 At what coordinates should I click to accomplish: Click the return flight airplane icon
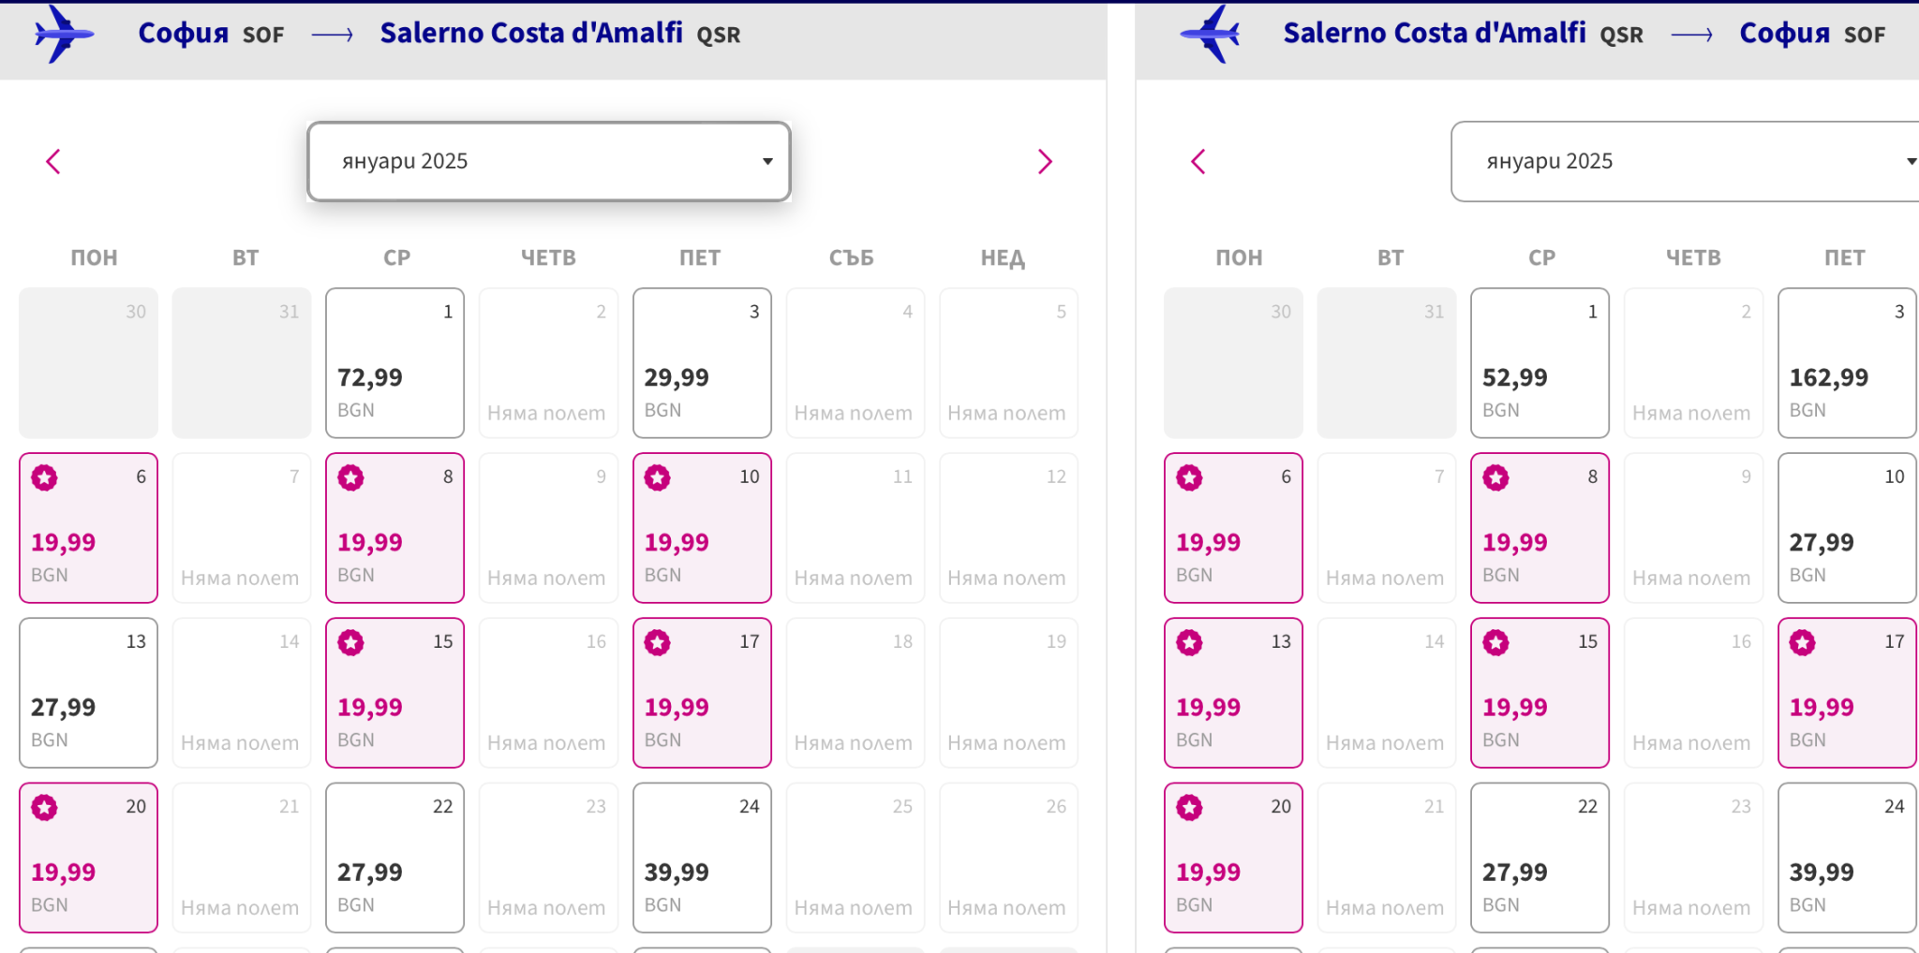point(1210,35)
